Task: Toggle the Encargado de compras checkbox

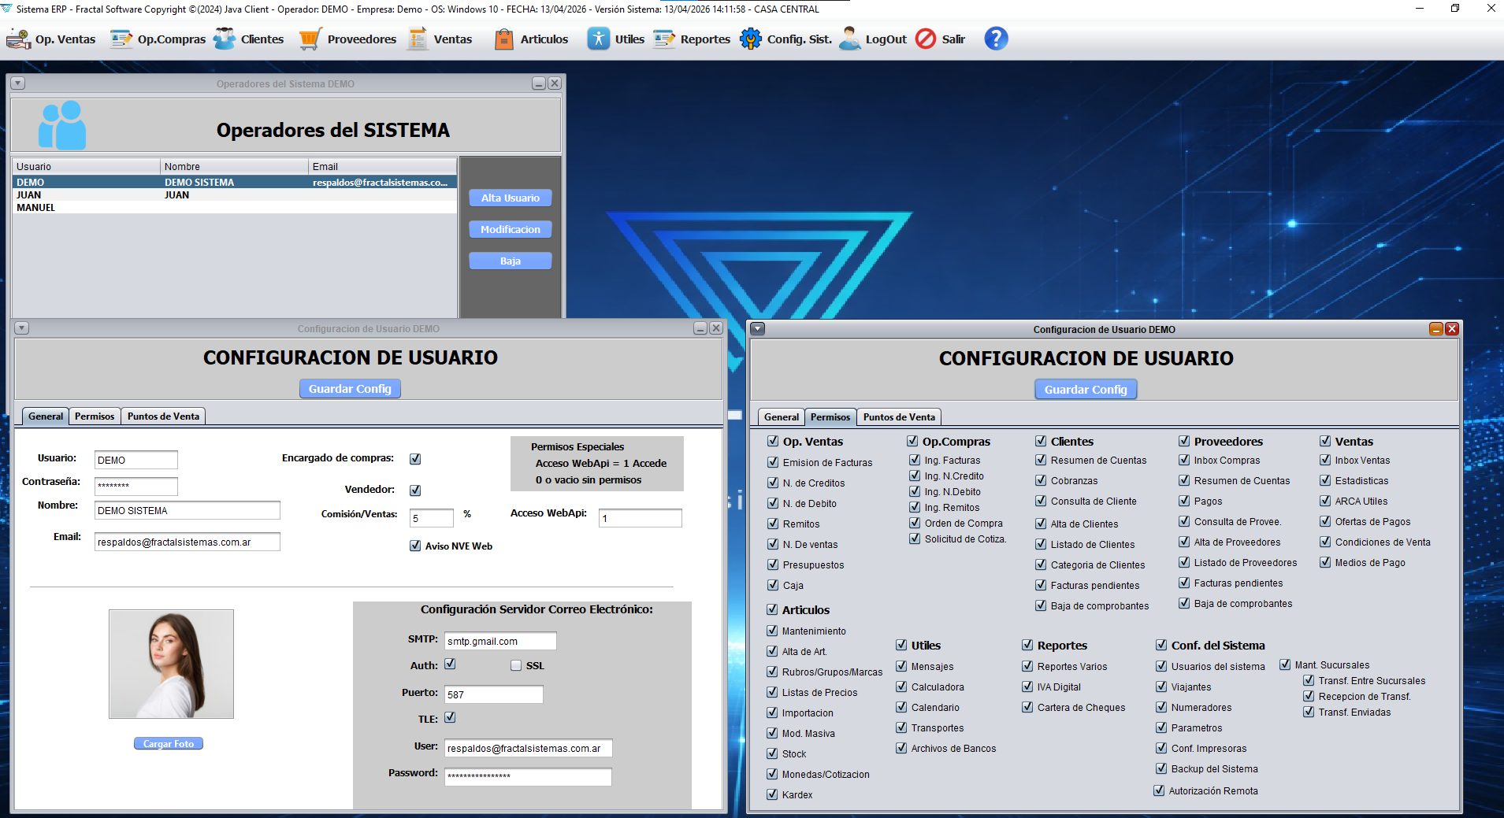Action: point(415,459)
